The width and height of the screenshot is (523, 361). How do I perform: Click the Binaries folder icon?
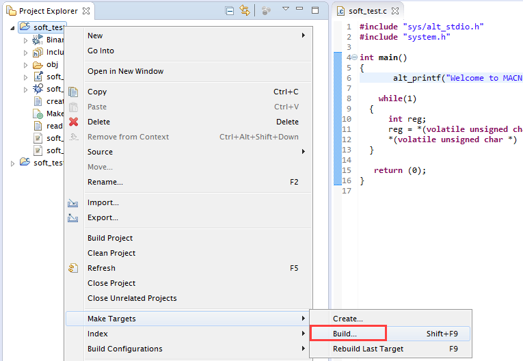38,40
